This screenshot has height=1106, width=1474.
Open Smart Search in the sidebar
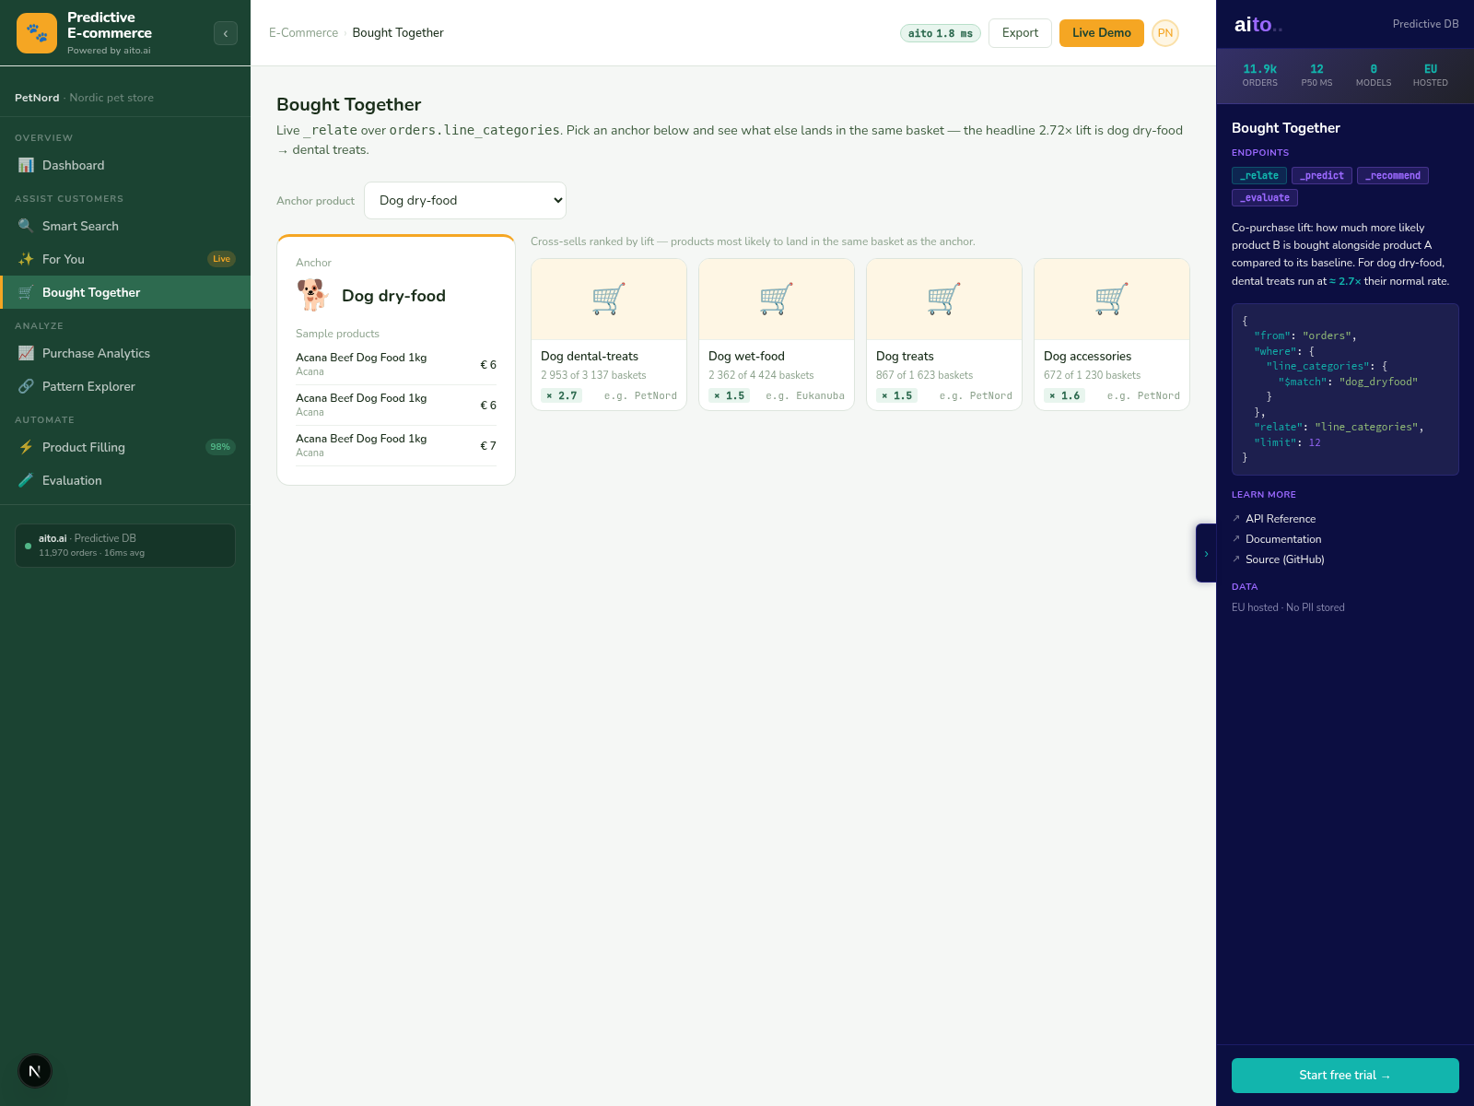coord(125,226)
